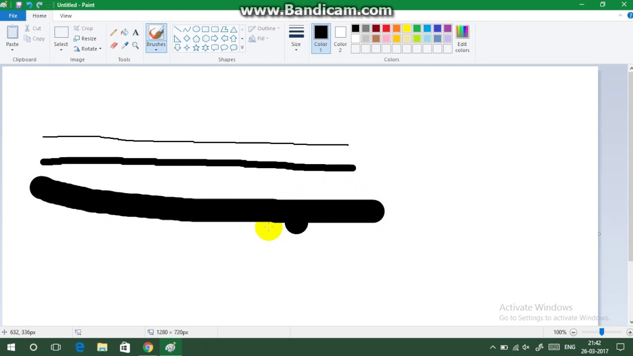Click the zoom slider handle
Image resolution: width=633 pixels, height=356 pixels.
(x=602, y=332)
